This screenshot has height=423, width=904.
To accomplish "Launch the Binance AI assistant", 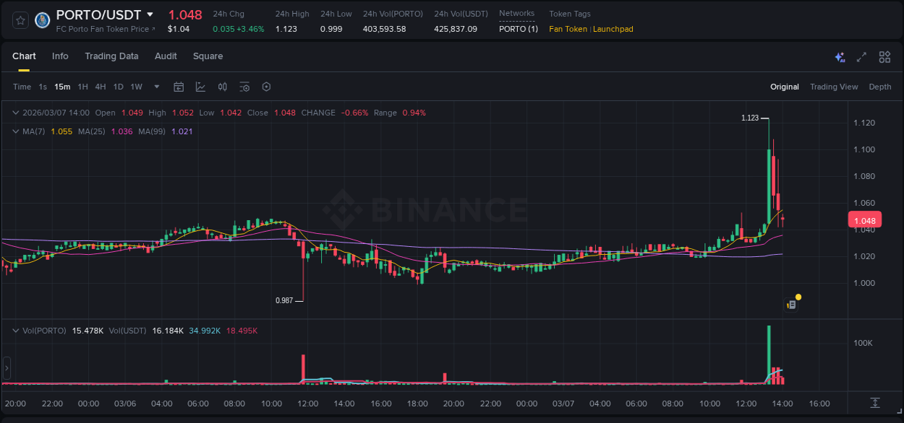I will coord(840,56).
